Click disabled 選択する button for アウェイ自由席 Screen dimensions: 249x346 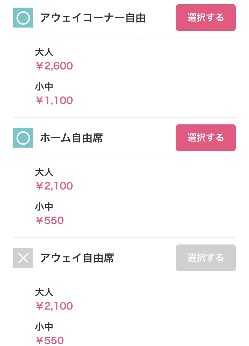pyautogui.click(x=206, y=258)
